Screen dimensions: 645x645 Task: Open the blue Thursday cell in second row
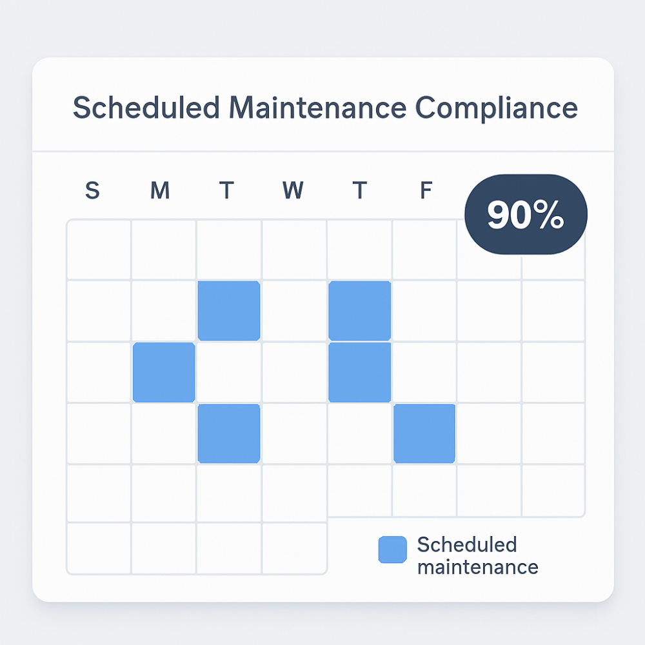(360, 311)
